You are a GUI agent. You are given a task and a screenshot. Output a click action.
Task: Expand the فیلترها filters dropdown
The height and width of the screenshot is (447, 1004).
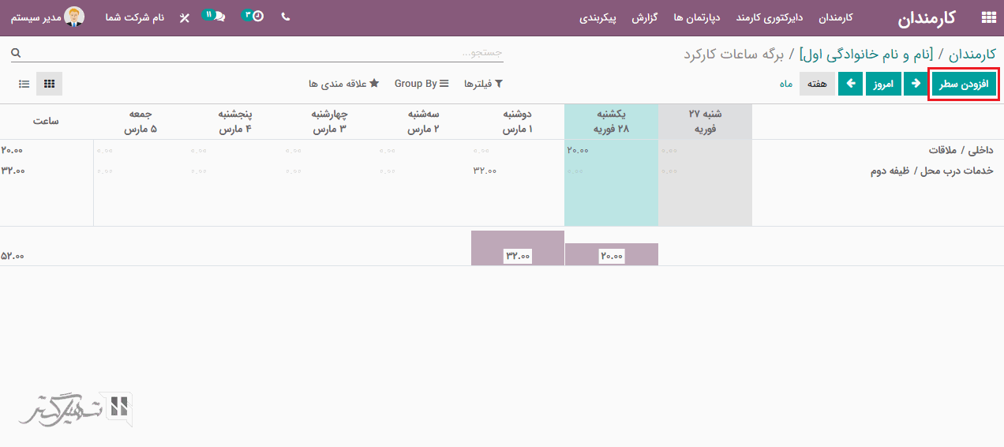(x=483, y=84)
